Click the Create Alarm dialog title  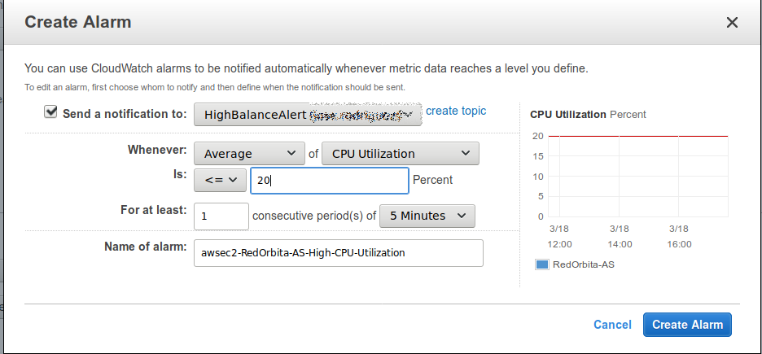[78, 22]
